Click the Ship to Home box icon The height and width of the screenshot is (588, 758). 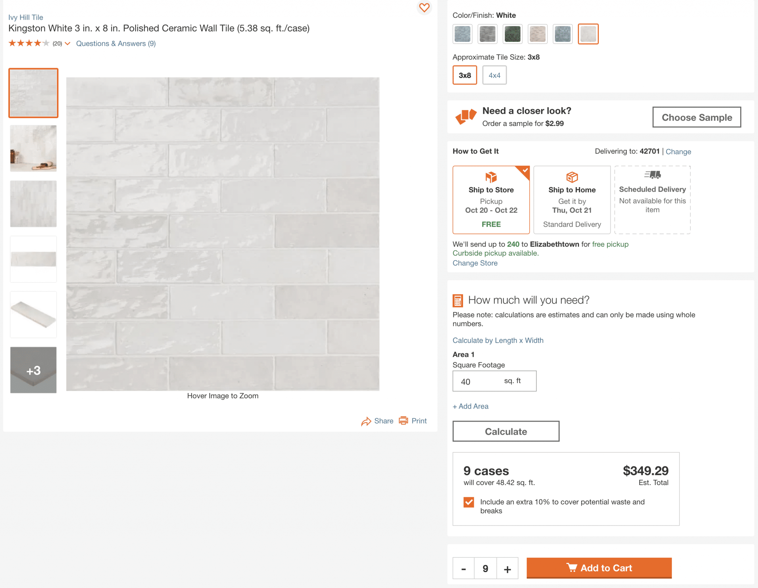(572, 177)
